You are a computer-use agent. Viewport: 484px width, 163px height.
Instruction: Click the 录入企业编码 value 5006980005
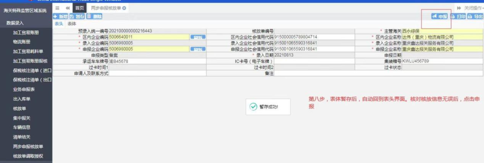pos(121,43)
